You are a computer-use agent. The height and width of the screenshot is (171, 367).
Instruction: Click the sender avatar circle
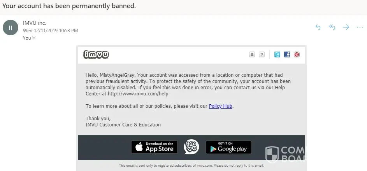tap(11, 28)
